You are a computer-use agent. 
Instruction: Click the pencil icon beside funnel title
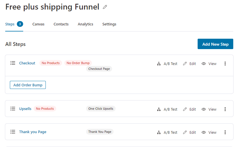(x=105, y=7)
